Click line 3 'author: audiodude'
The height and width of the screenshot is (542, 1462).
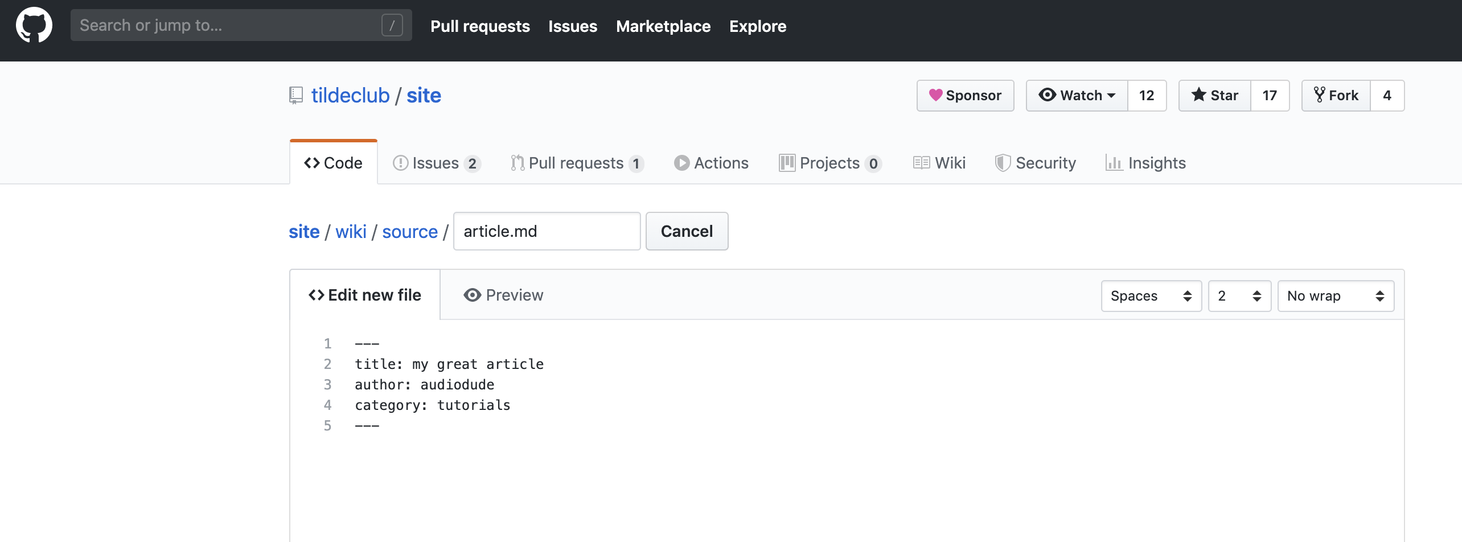[425, 385]
